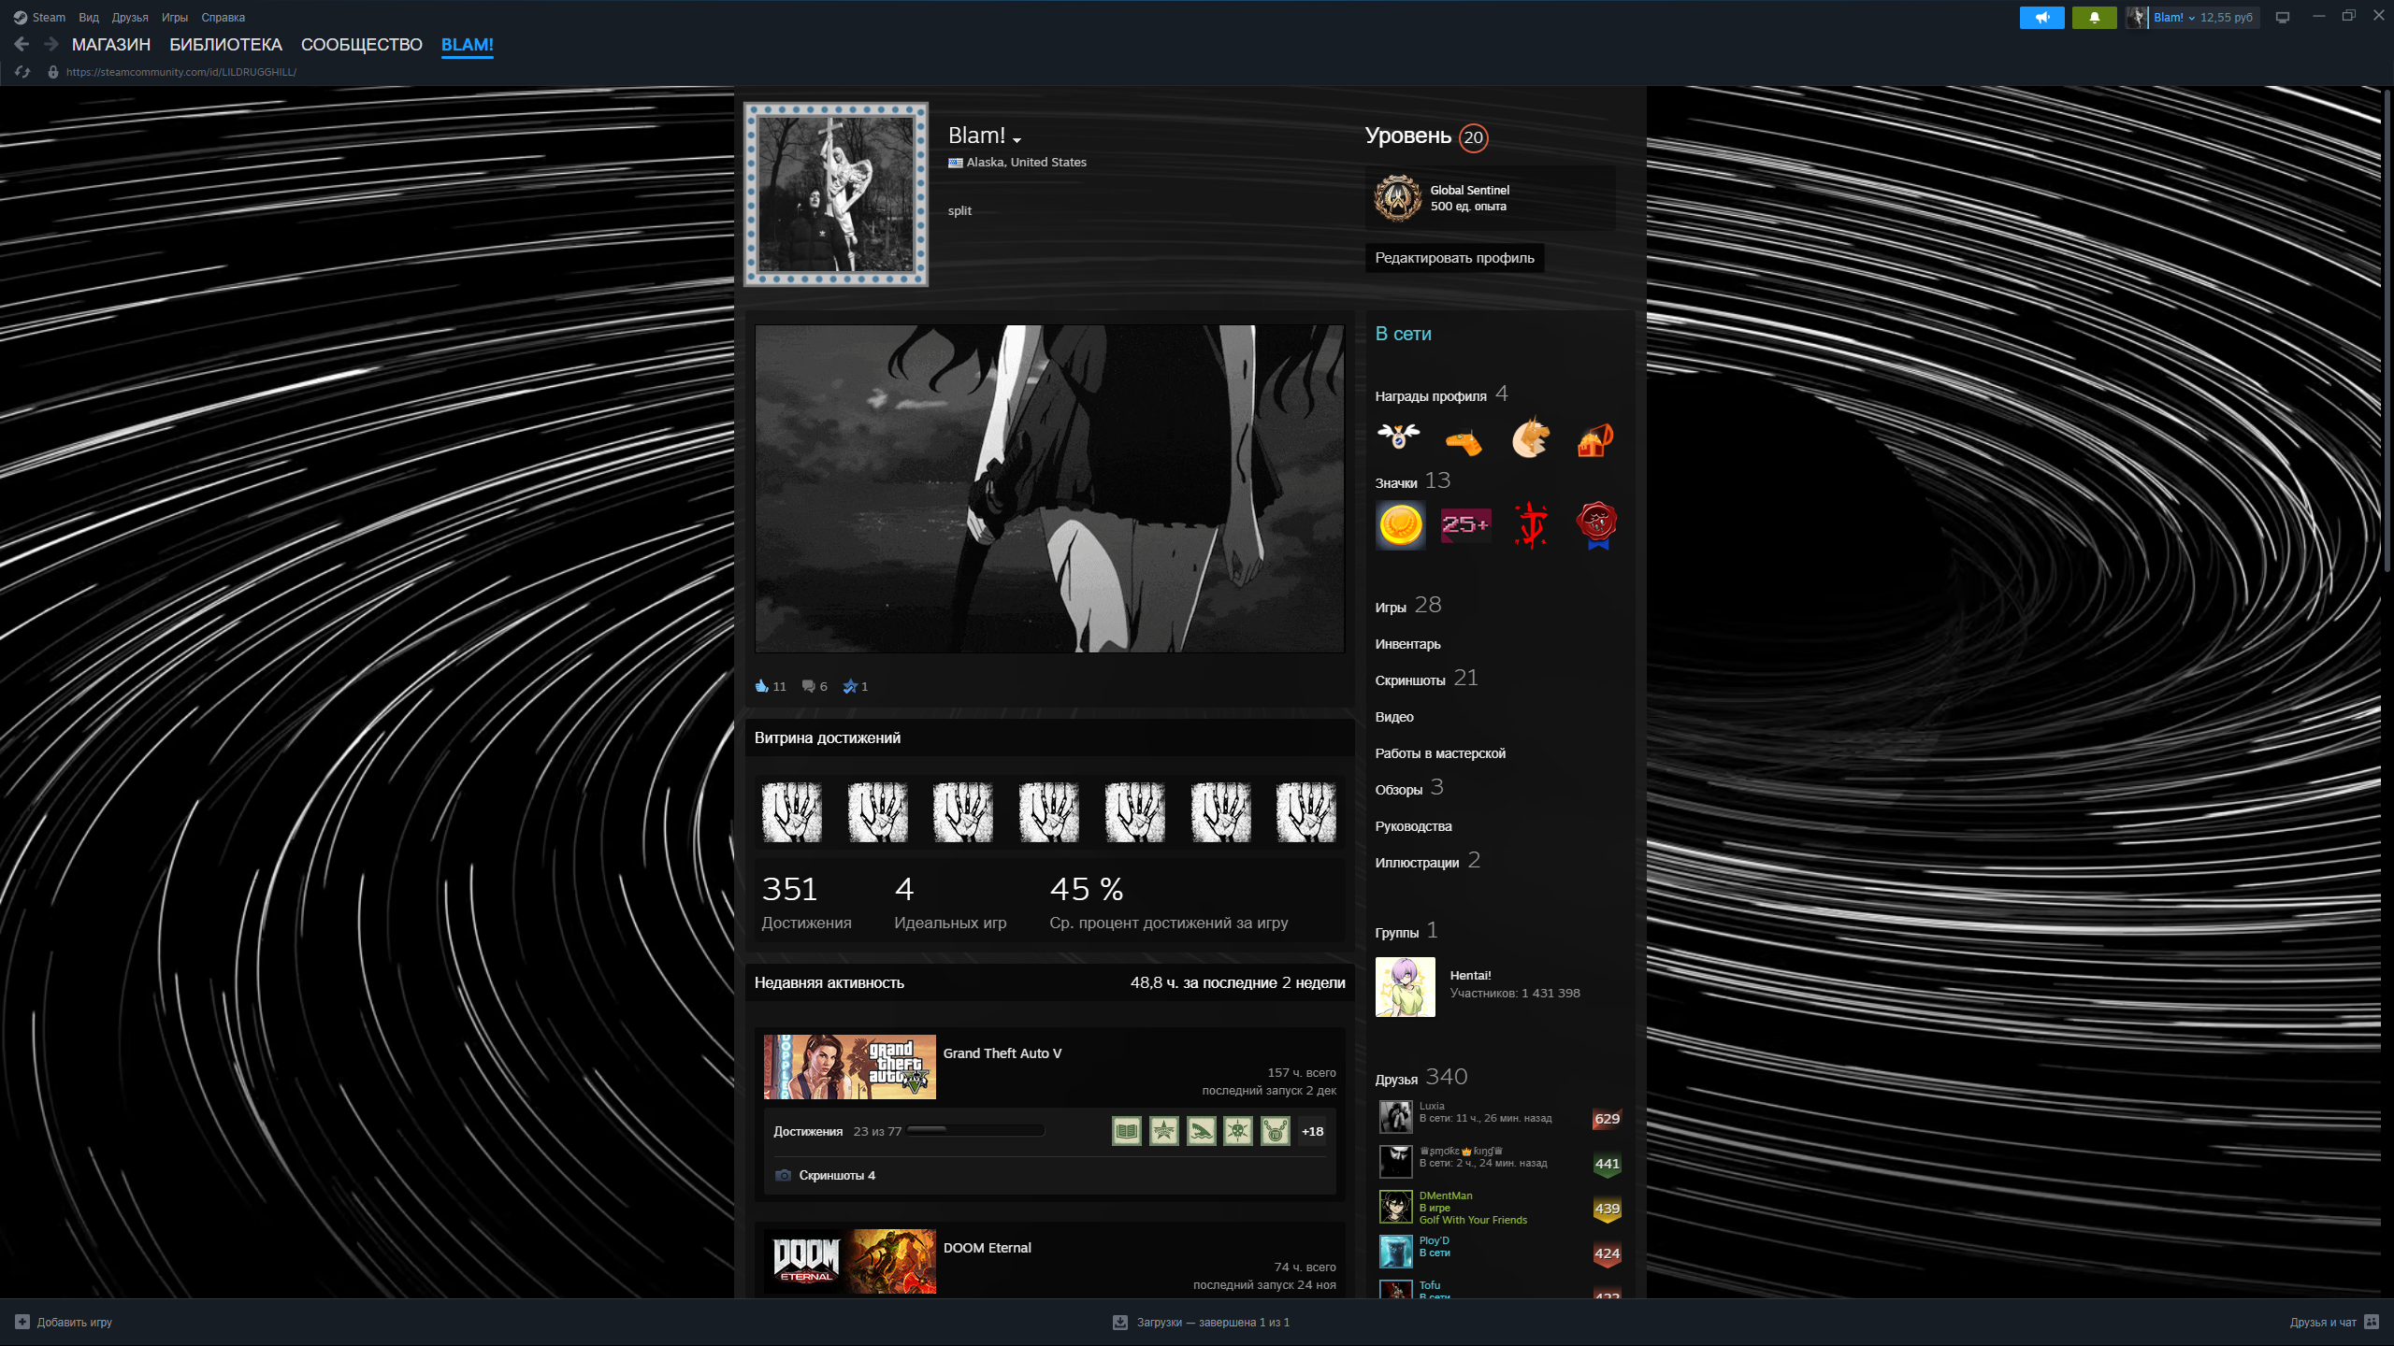Click the plus icon by Добавить игру

click(22, 1322)
